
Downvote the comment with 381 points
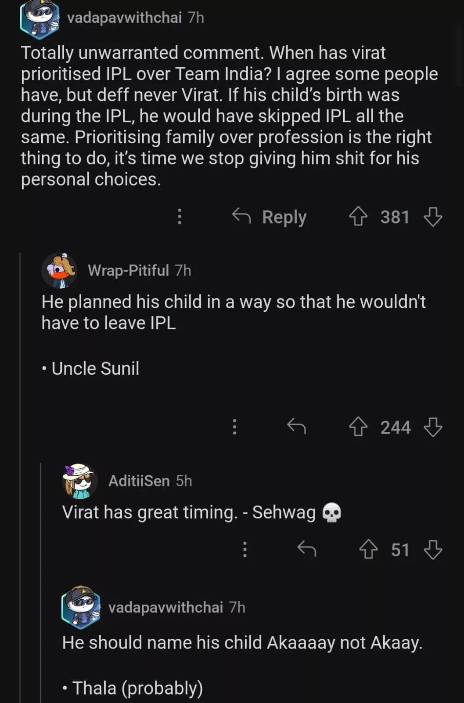pyautogui.click(x=433, y=217)
